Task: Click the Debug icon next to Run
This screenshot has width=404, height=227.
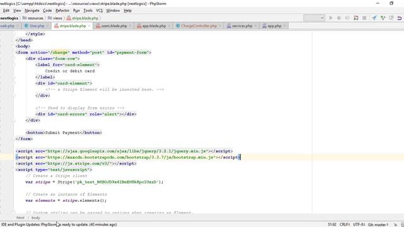Action: [339, 18]
